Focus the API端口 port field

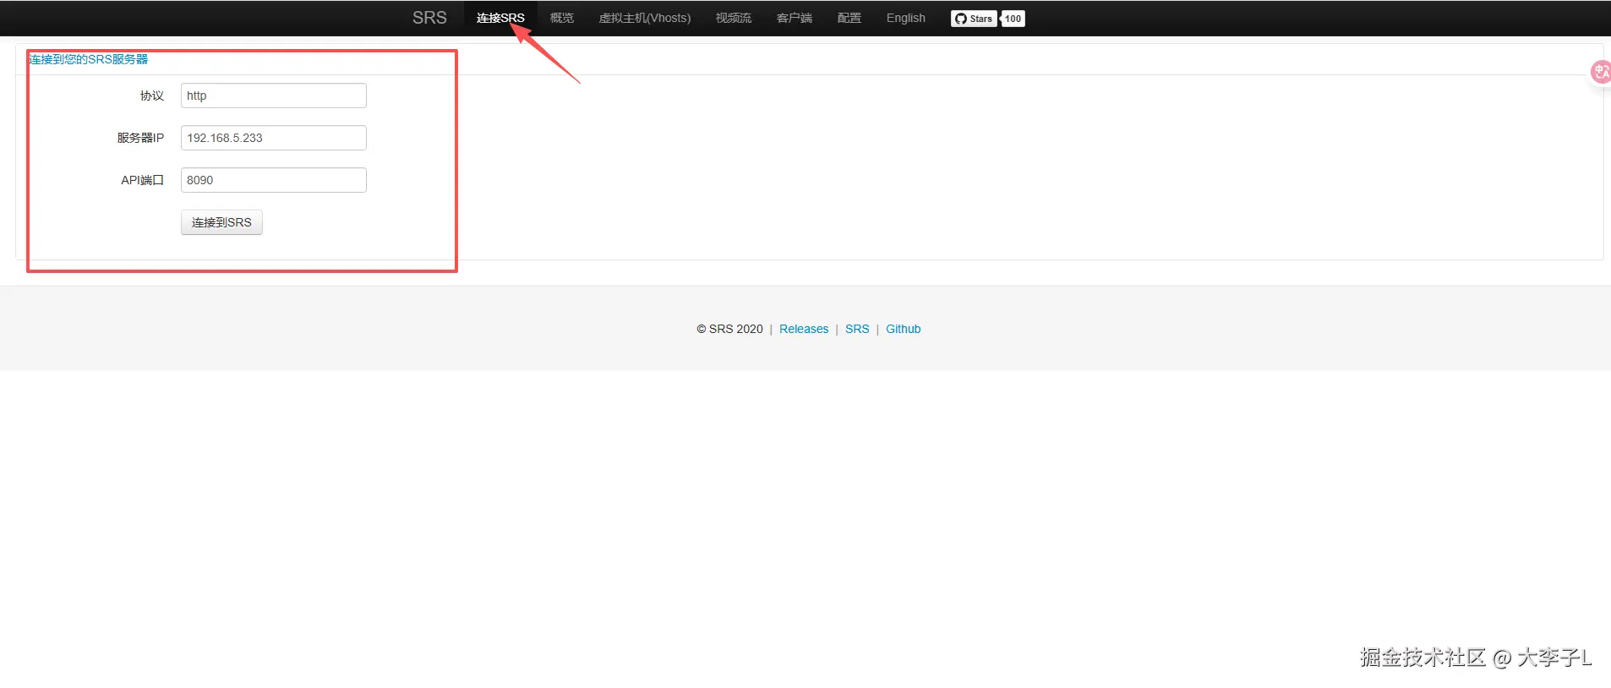point(274,180)
